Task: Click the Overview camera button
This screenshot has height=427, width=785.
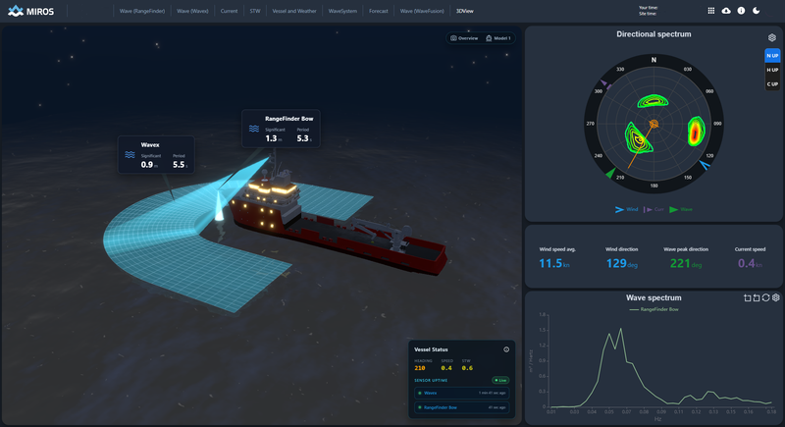Action: 464,38
